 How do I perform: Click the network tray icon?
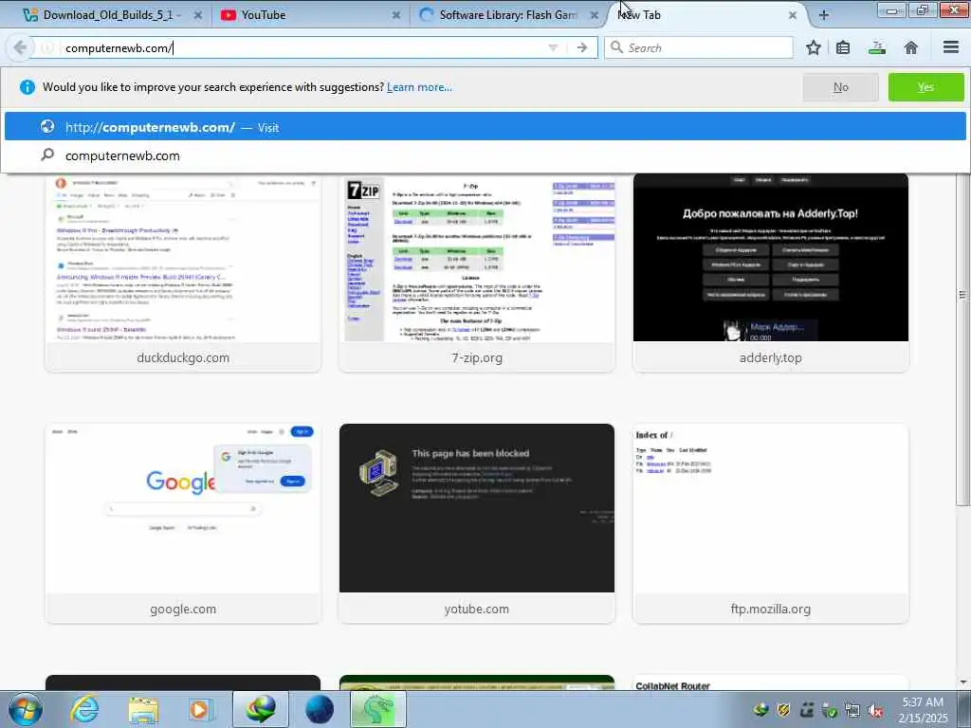pos(852,711)
